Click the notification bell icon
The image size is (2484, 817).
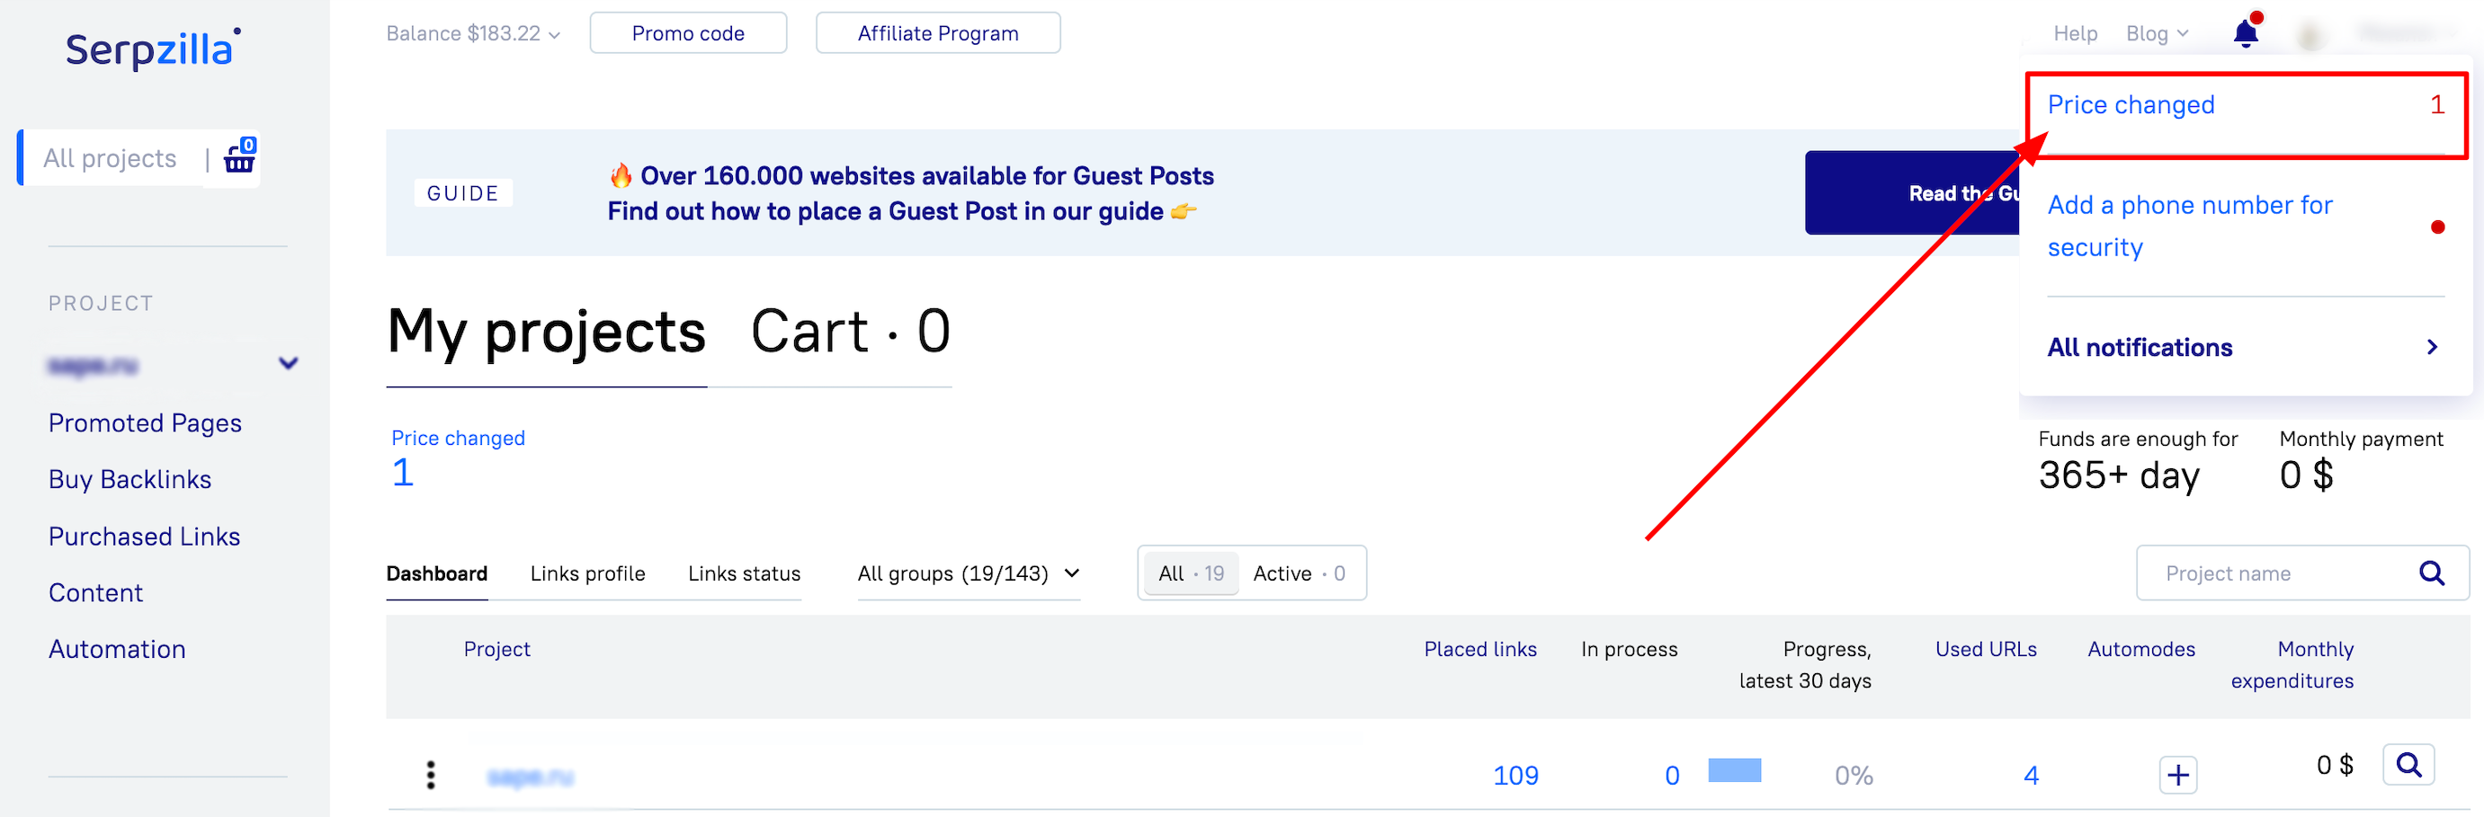2246,31
